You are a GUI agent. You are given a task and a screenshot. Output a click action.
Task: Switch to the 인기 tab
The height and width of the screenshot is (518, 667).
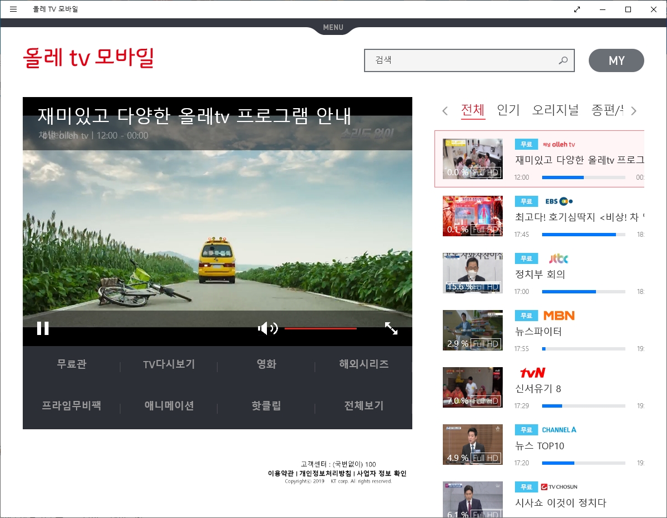pos(508,110)
